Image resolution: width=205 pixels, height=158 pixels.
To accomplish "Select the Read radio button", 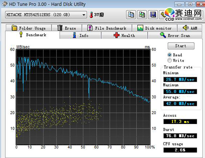I will coord(169,55).
